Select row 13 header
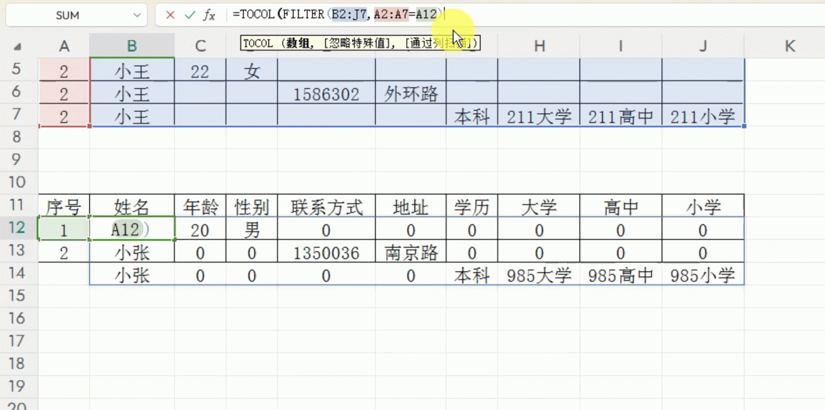The height and width of the screenshot is (410, 825). tap(18, 250)
